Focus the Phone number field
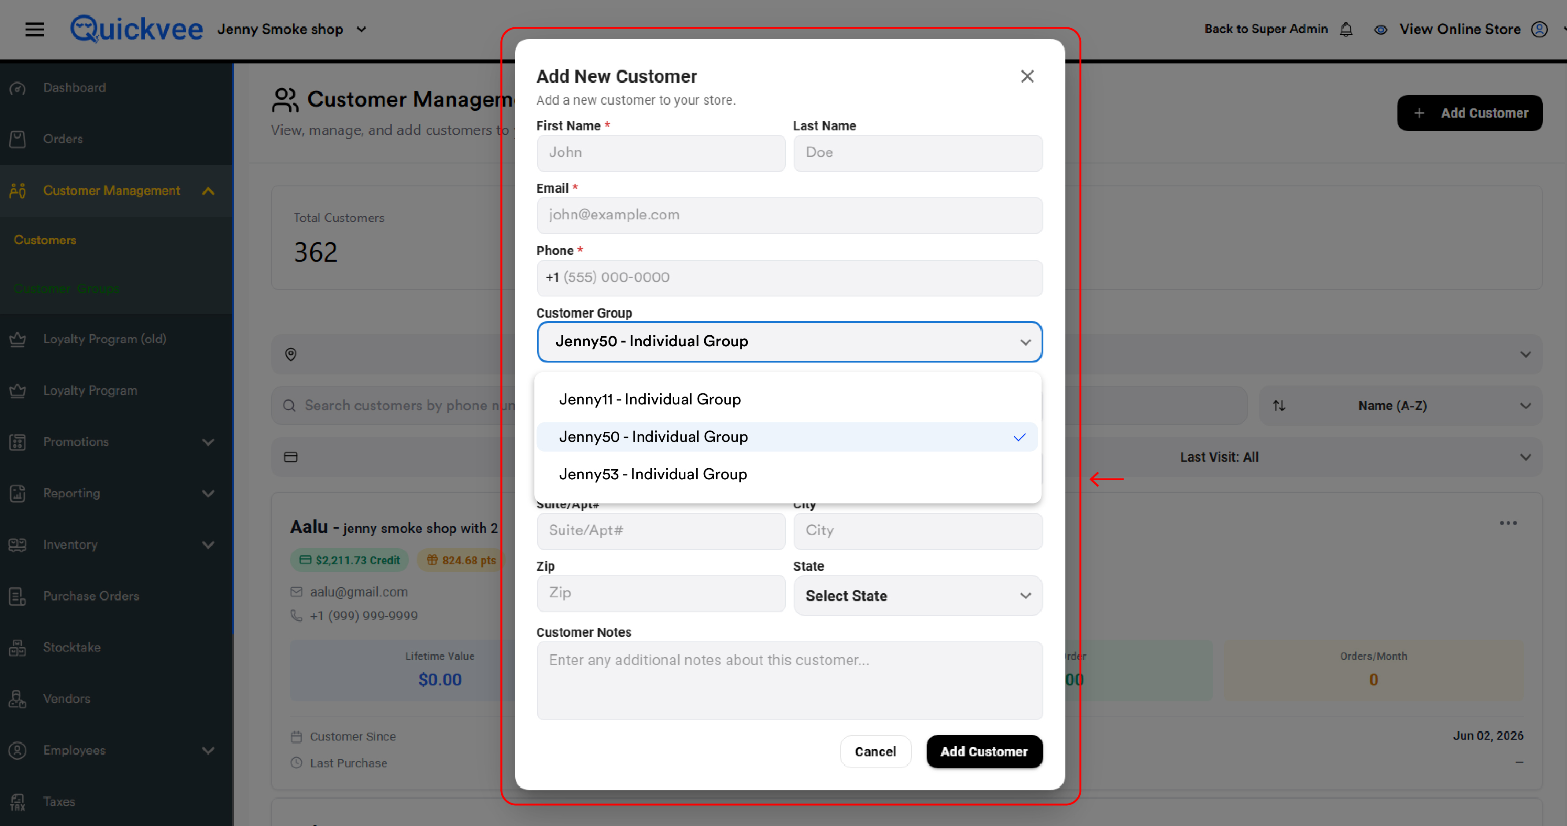1567x826 pixels. [790, 278]
